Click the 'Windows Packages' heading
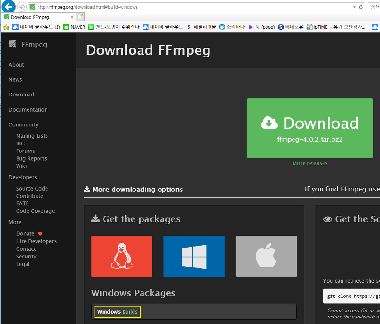 pyautogui.click(x=133, y=293)
